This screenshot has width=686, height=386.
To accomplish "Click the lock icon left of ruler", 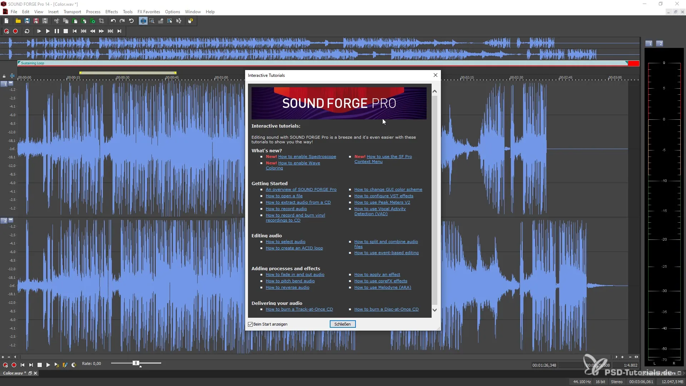I will [x=4, y=76].
